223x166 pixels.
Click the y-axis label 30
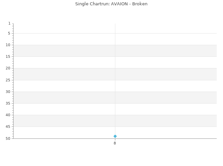pos(8,92)
